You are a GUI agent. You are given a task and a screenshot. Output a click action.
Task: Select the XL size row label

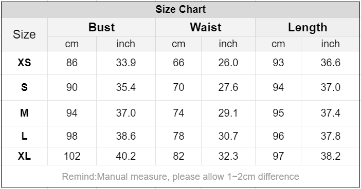pyautogui.click(x=24, y=156)
